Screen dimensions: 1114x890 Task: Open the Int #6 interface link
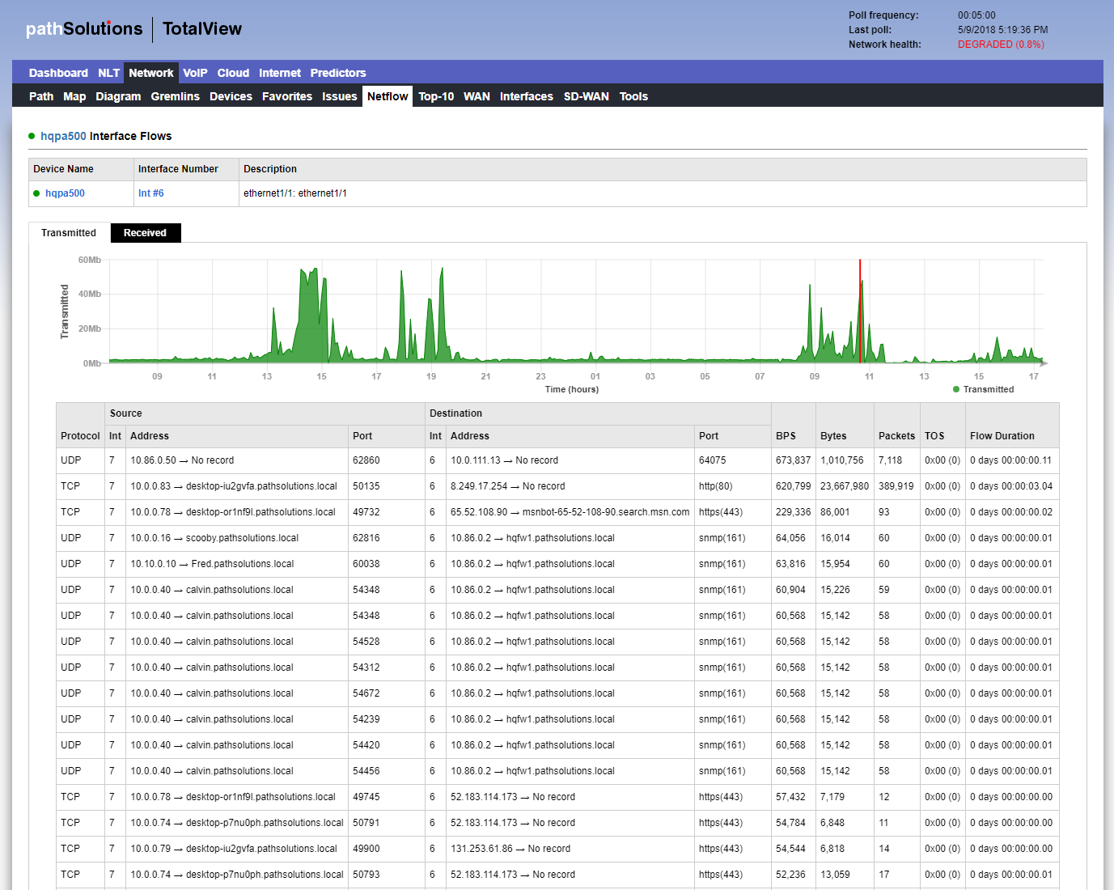(150, 193)
